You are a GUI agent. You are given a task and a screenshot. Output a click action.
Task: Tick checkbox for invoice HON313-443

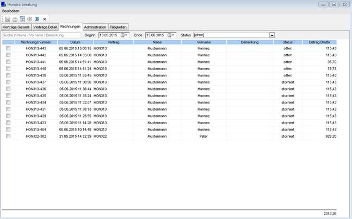coord(8,48)
